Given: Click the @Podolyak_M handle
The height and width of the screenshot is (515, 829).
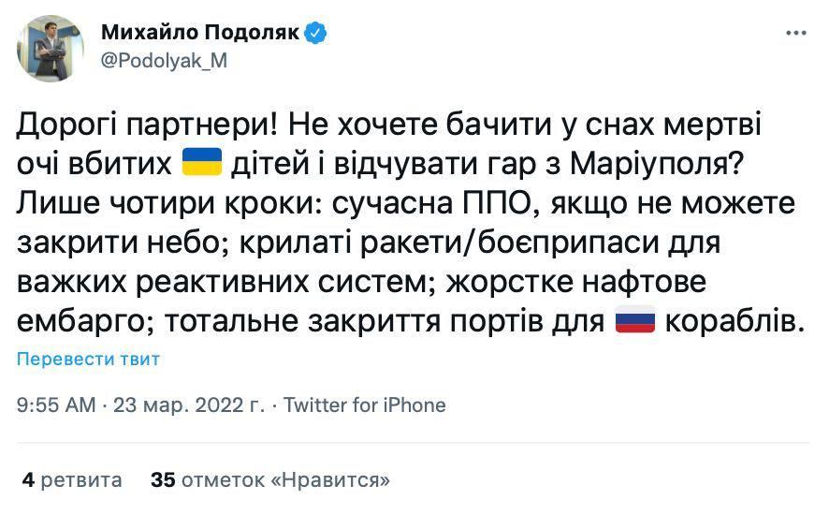Looking at the screenshot, I should [164, 61].
